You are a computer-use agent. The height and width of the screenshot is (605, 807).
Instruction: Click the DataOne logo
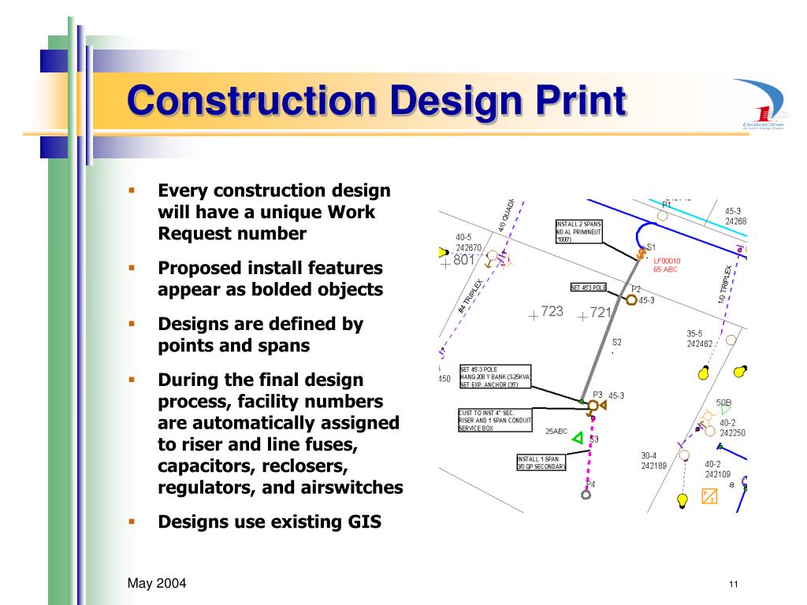coord(760,104)
